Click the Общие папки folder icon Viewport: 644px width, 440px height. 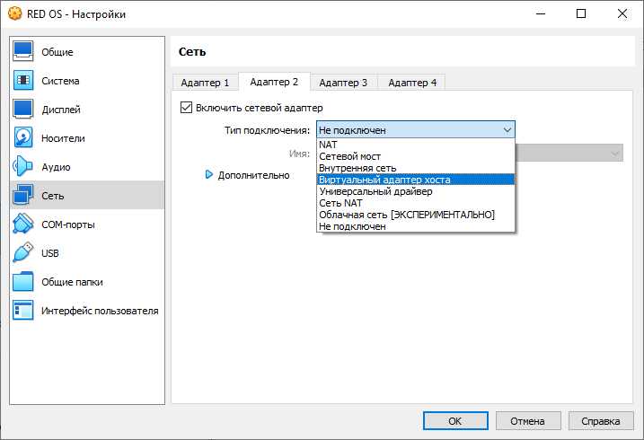click(23, 282)
